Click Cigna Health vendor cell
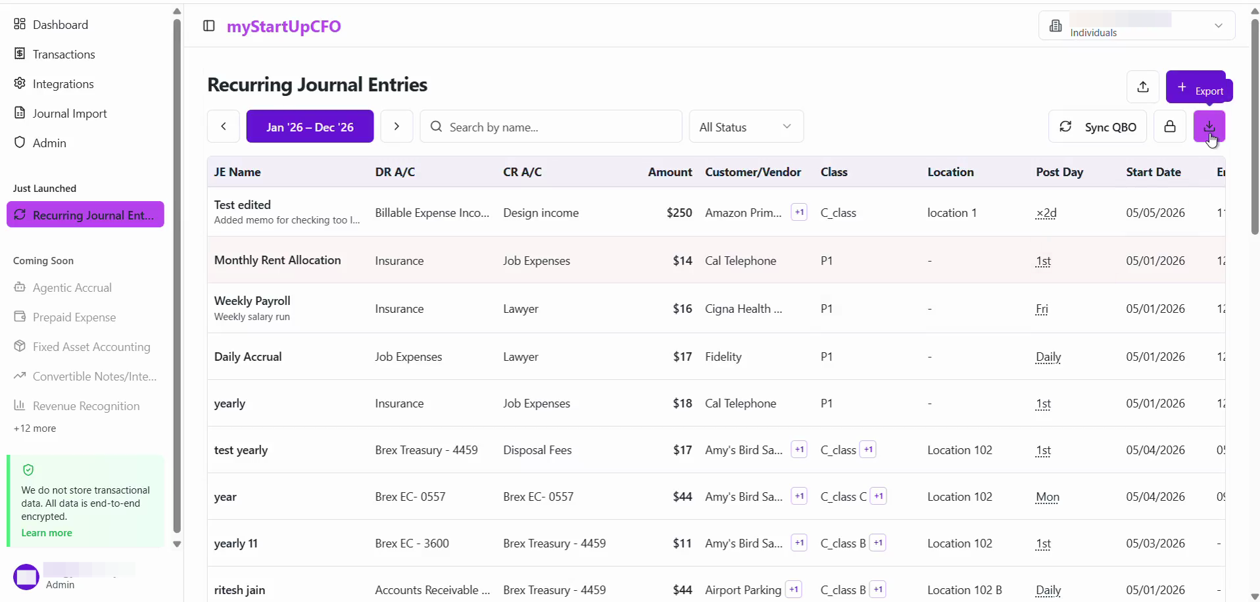The height and width of the screenshot is (602, 1260). point(743,309)
